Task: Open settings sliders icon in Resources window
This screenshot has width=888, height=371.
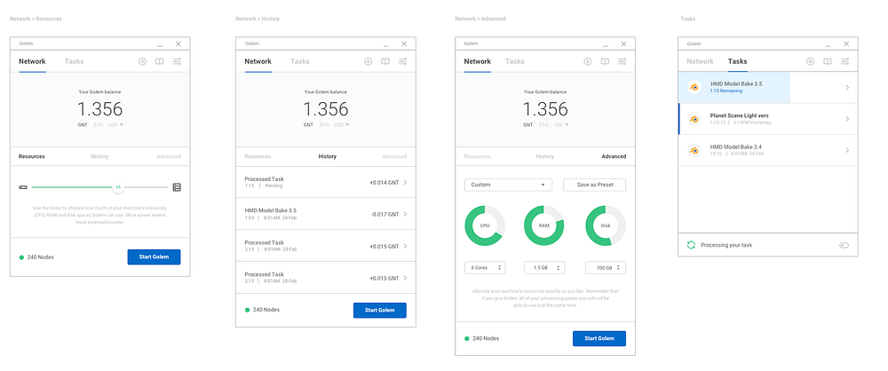Action: click(177, 61)
